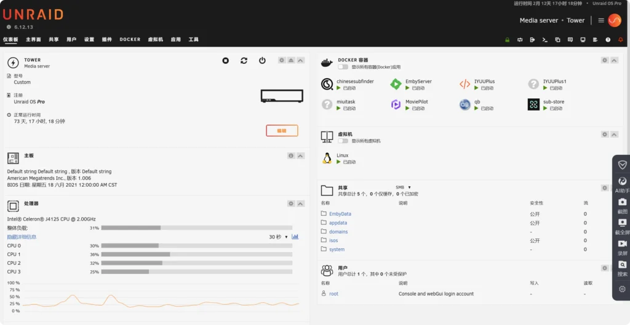
Task: Switch to the 用户 menu tab
Action: click(x=71, y=39)
